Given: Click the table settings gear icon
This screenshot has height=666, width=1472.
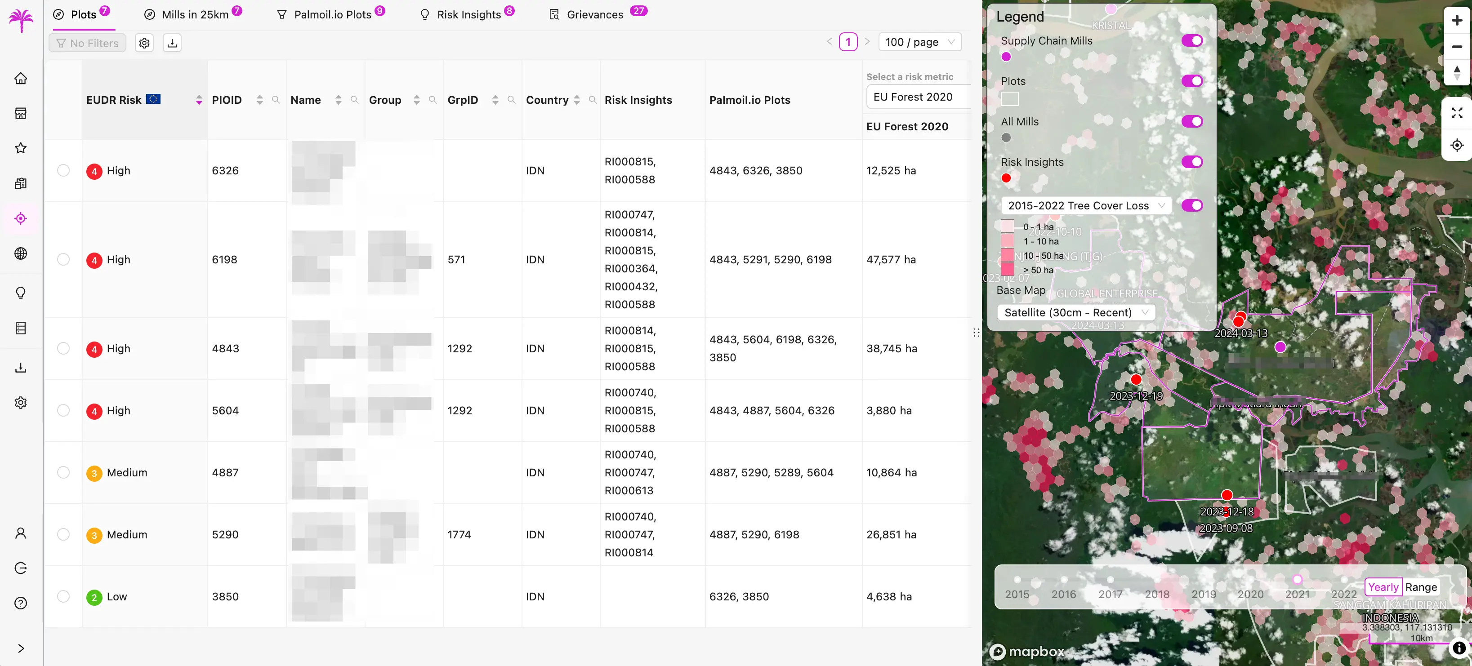Looking at the screenshot, I should [x=145, y=43].
